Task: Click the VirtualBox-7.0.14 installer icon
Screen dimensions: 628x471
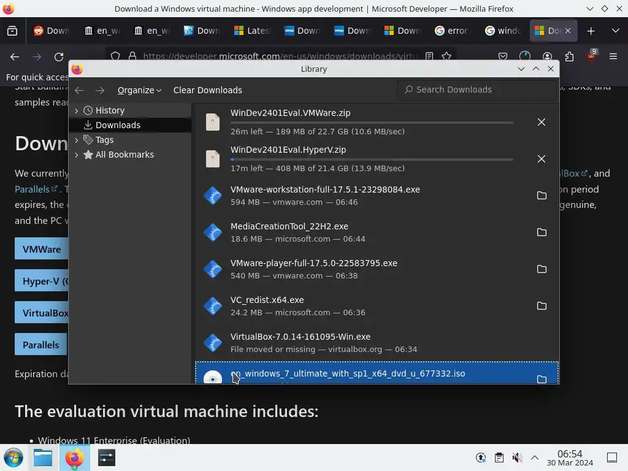Action: click(213, 343)
